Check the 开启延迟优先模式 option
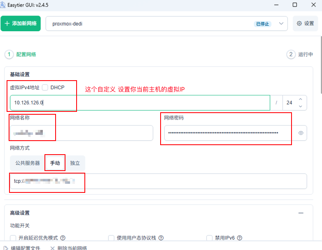This screenshot has height=250, width=322. [x=13, y=238]
